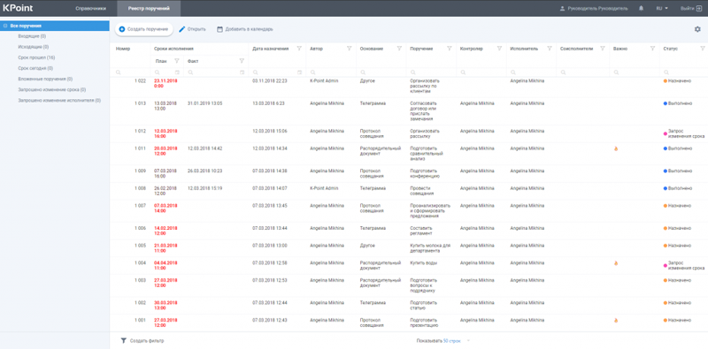Select Запрошено изменение исполнителя (0) in sidebar
Screen dimensions: 708x349
tap(59, 101)
